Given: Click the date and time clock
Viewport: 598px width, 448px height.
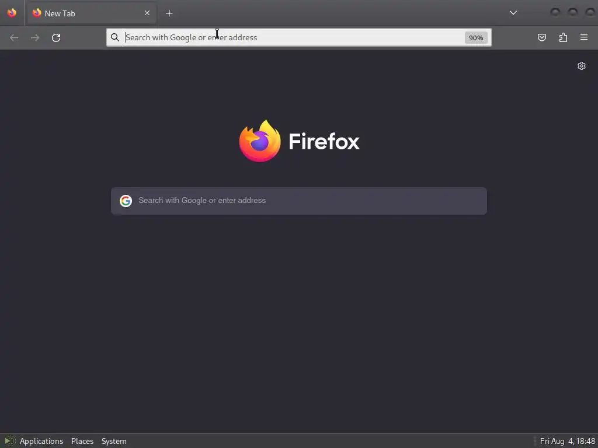Looking at the screenshot, I should pos(568,441).
